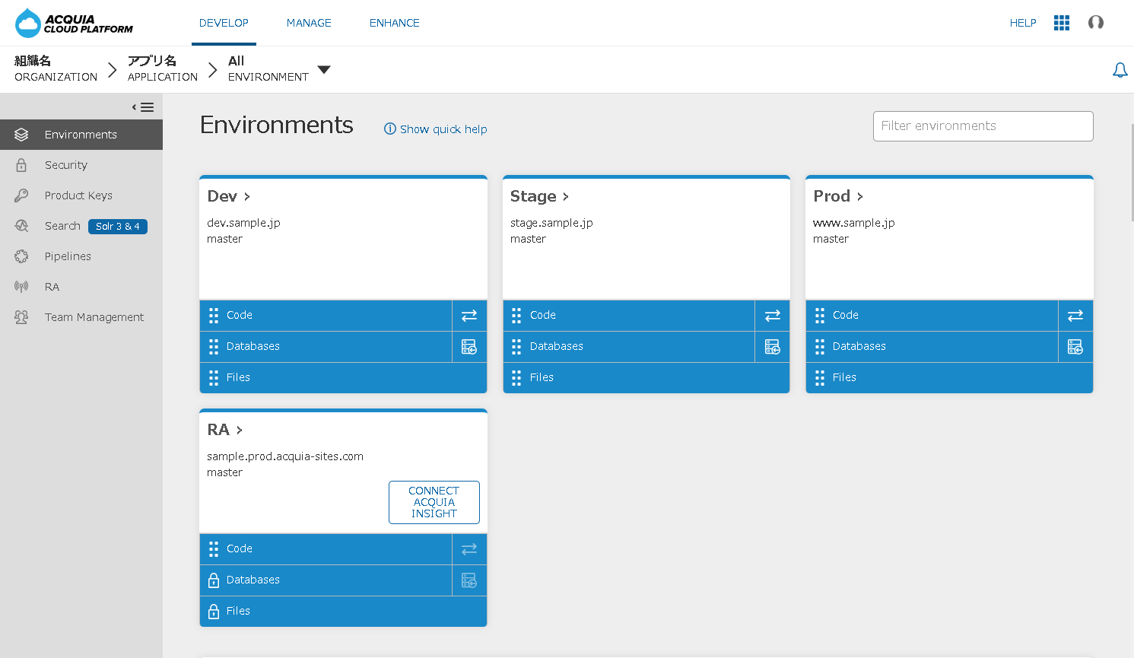Click the organization breadcrumb
The image size is (1134, 658).
[56, 68]
